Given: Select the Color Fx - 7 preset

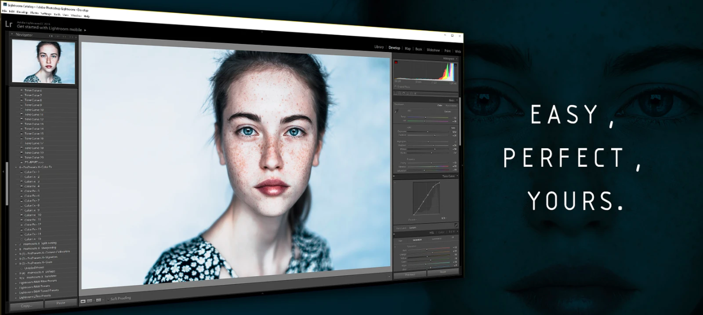Looking at the screenshot, I should [x=32, y=200].
